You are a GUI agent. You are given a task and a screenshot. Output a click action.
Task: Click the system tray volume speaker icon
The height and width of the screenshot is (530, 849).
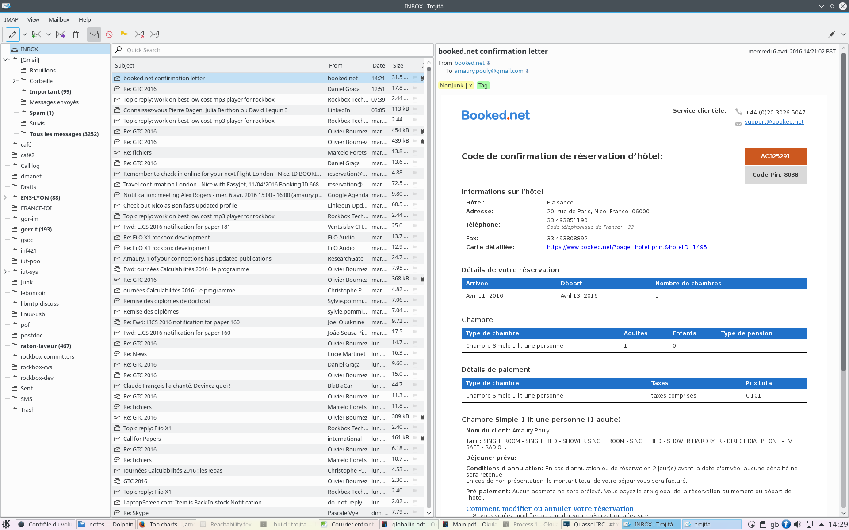click(x=797, y=524)
